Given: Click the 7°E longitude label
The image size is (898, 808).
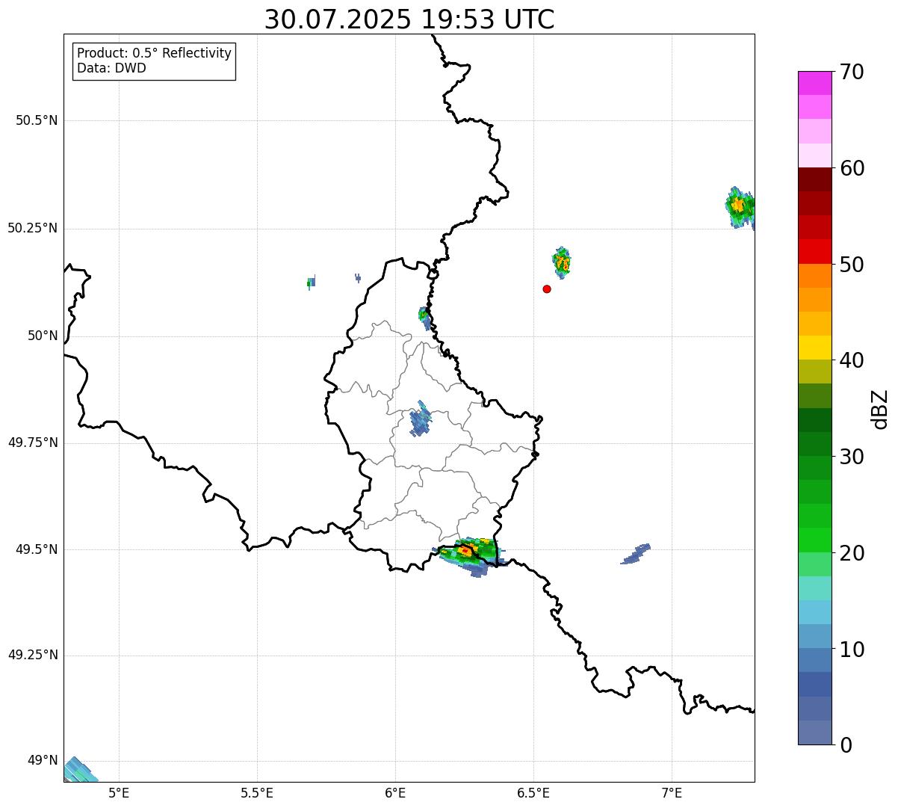Looking at the screenshot, I should click(x=672, y=793).
